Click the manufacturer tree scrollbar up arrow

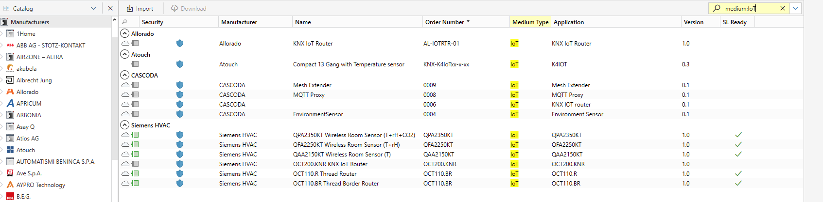115,20
